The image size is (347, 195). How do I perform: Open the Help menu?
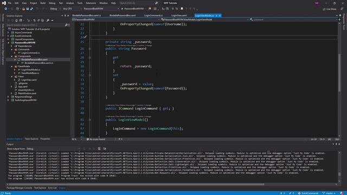[x=113, y=3]
